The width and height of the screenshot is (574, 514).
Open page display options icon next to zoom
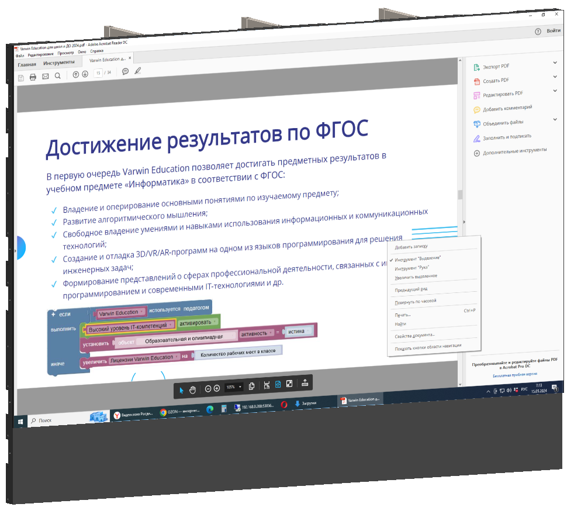click(251, 387)
